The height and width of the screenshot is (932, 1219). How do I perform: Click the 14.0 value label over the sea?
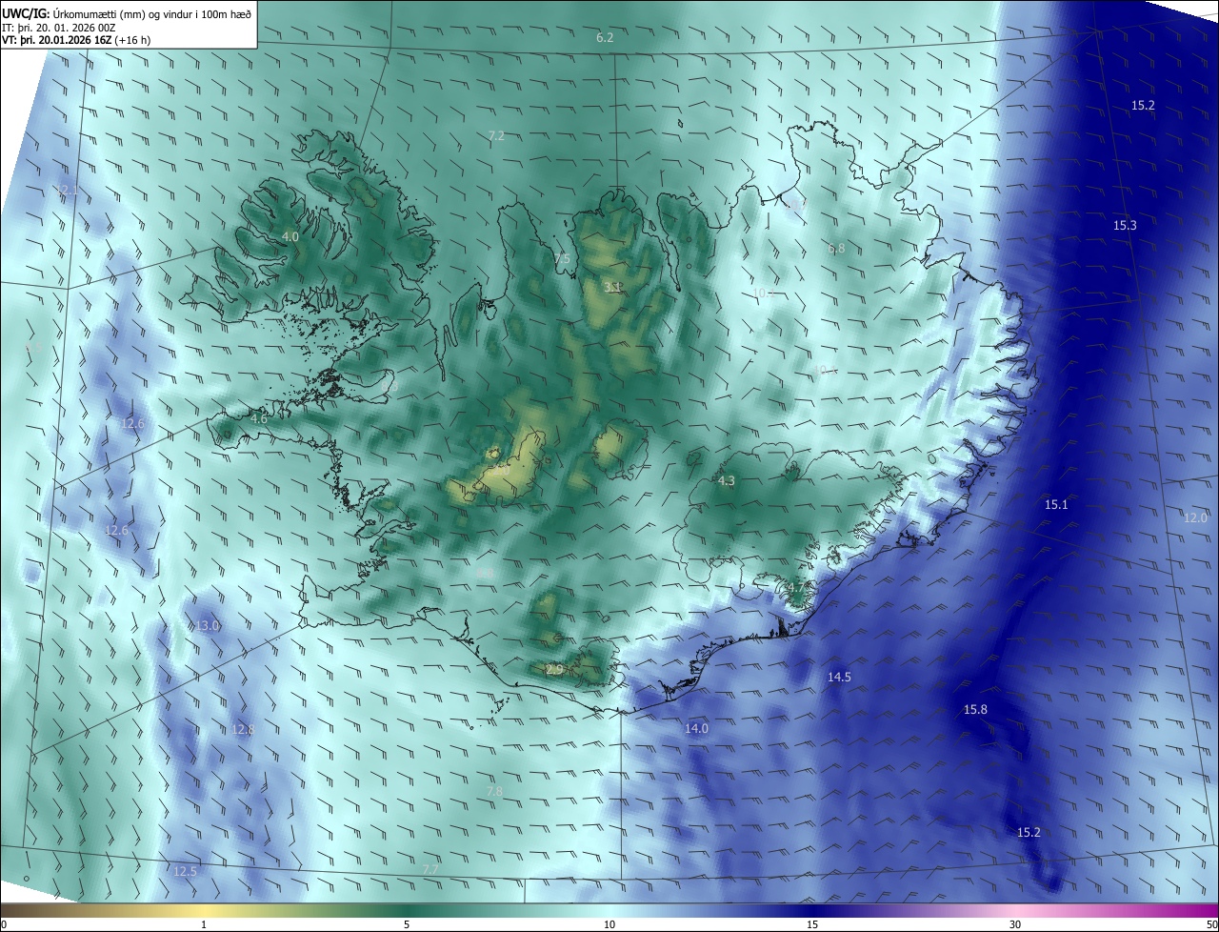point(696,728)
